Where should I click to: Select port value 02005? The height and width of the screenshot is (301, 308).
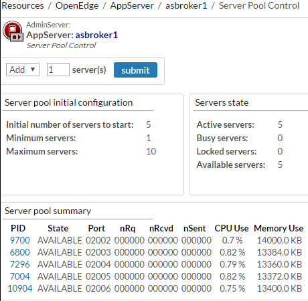98,276
